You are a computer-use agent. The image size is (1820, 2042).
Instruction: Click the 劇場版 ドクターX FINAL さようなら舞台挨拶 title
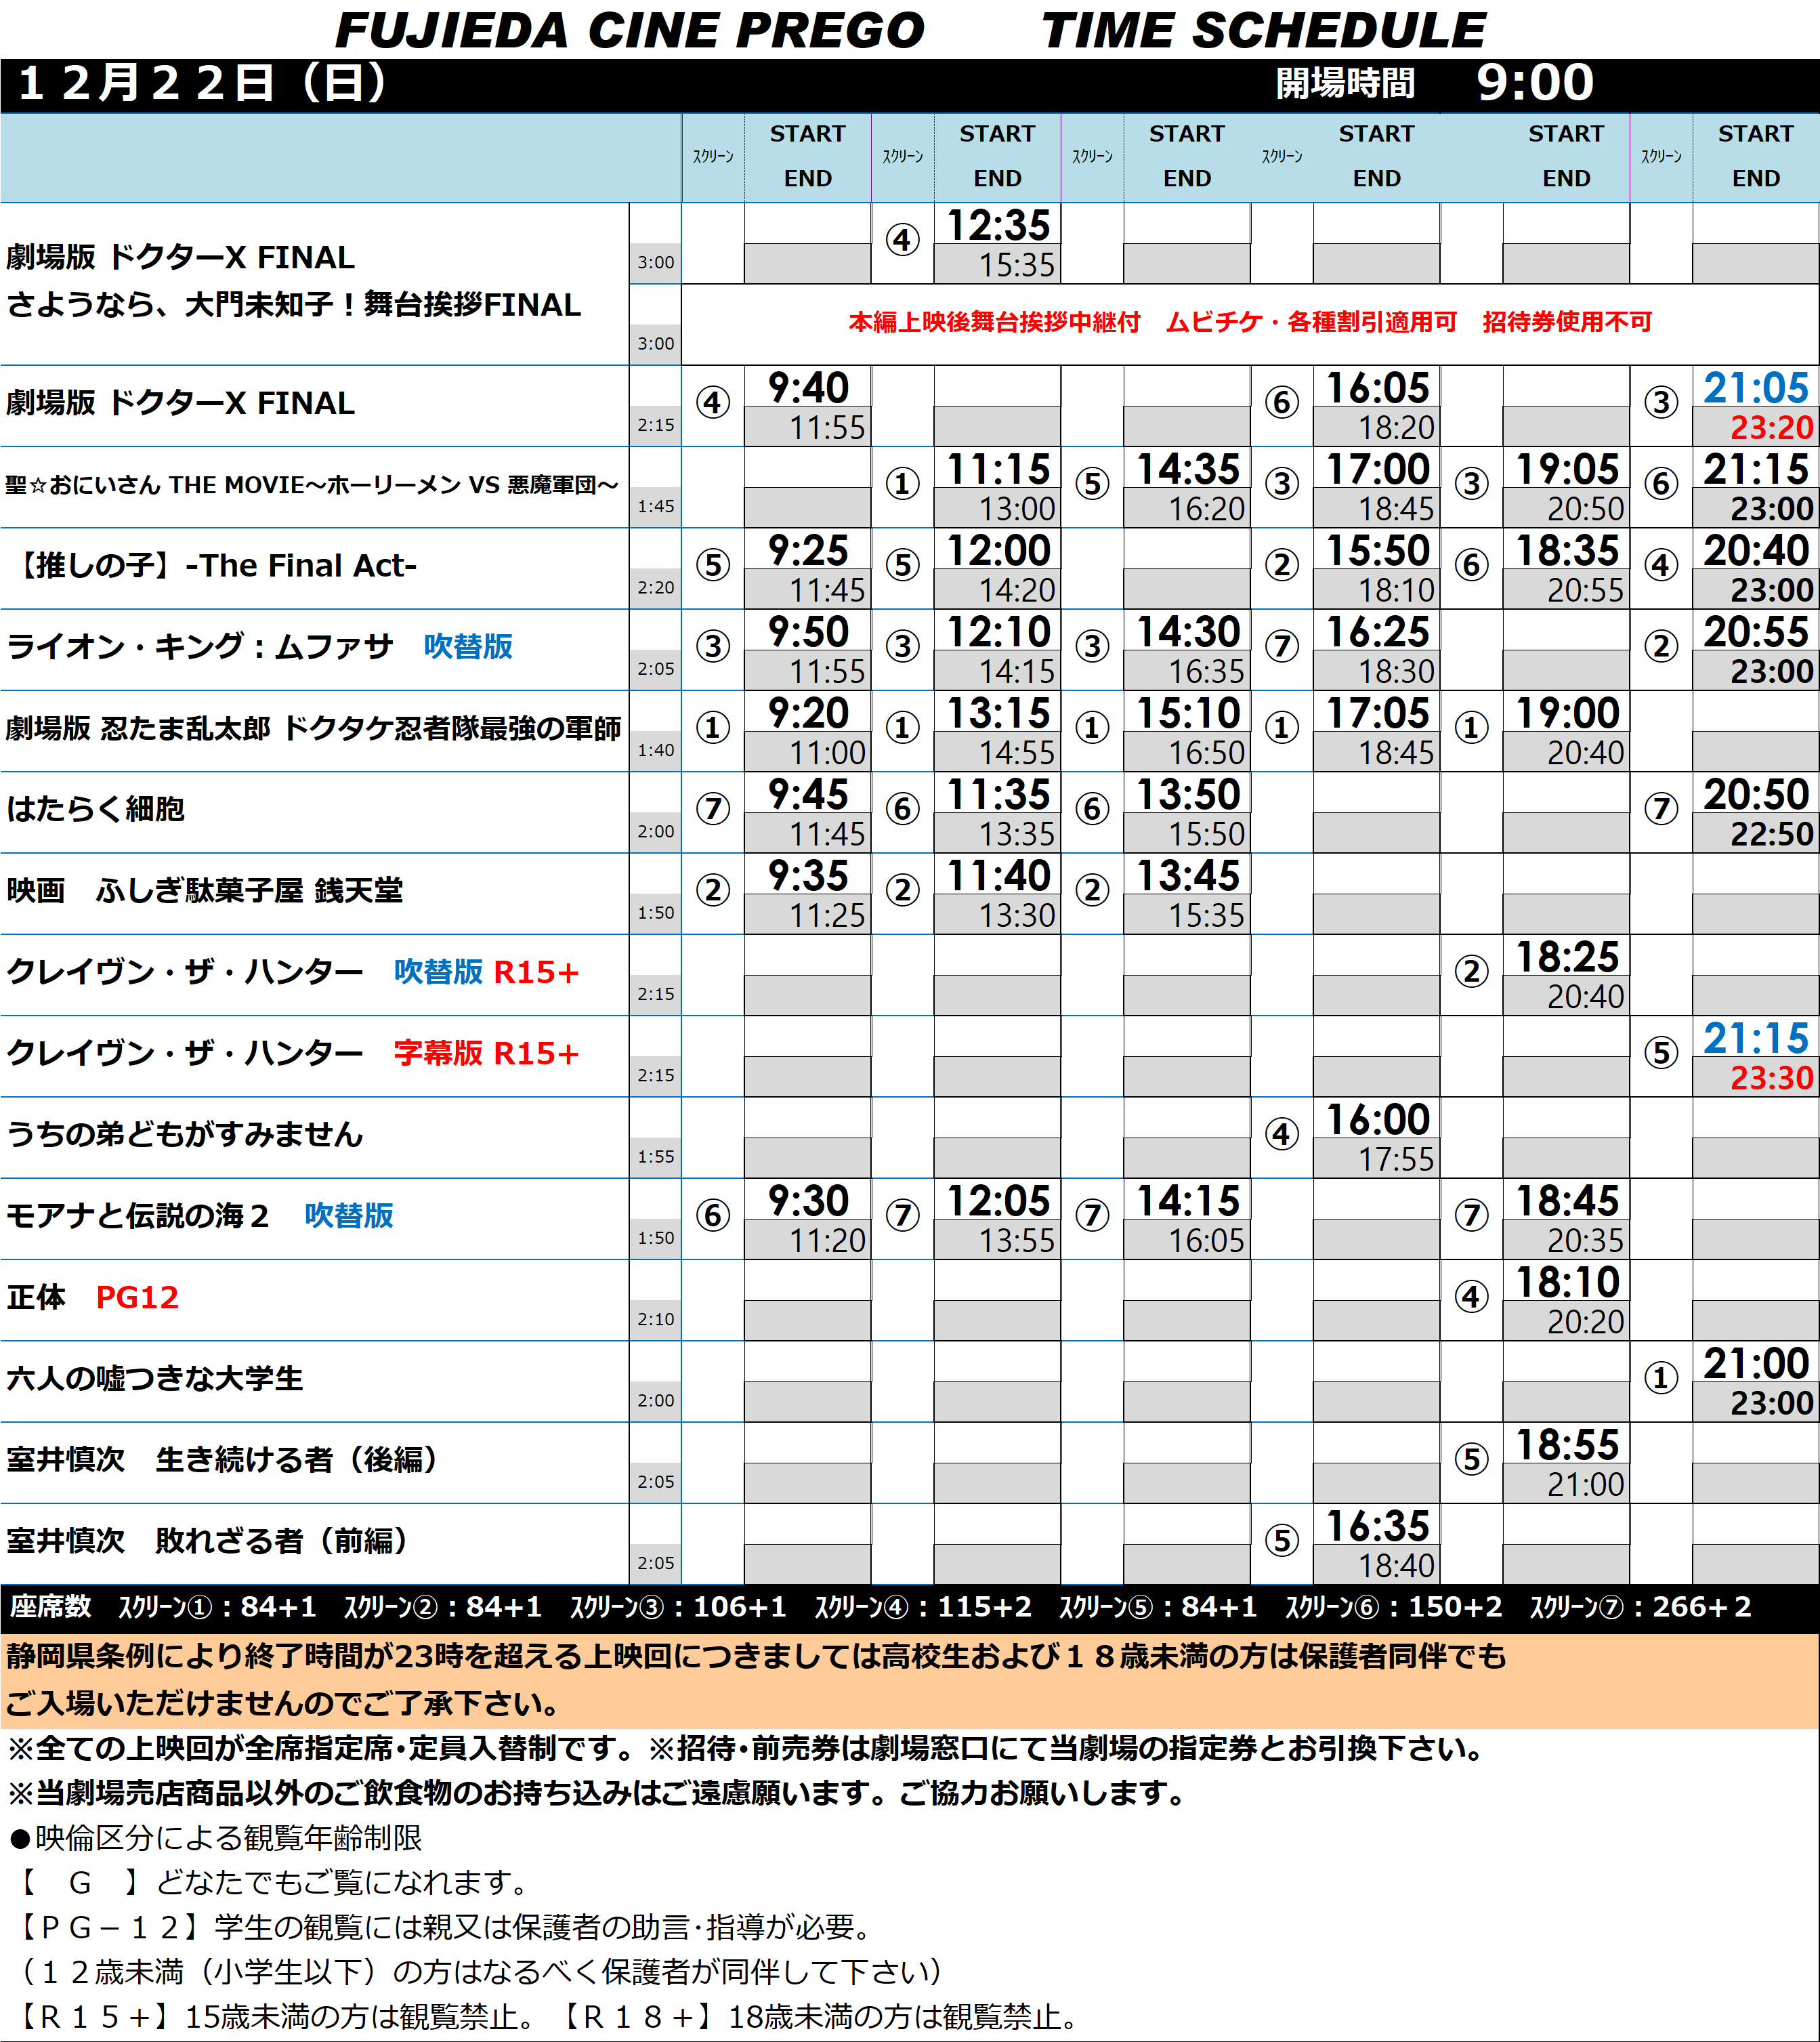coord(293,281)
